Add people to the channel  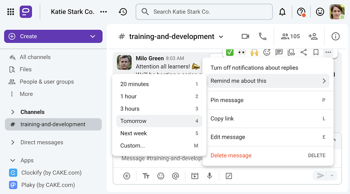coord(313,36)
